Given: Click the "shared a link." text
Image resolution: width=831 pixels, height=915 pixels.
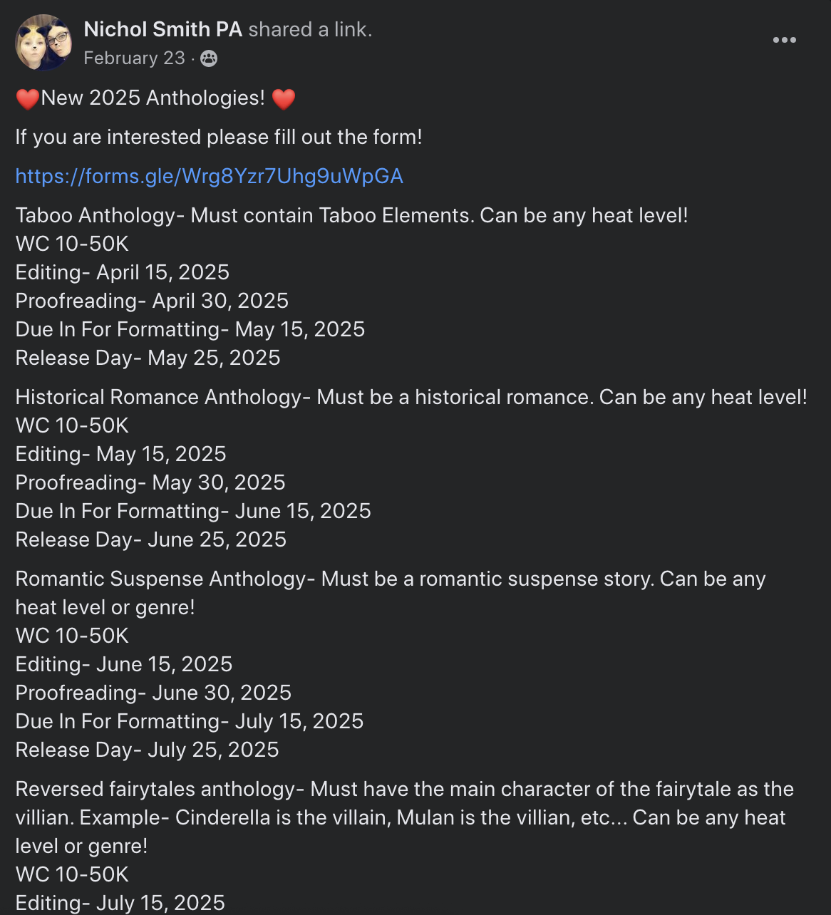Looking at the screenshot, I should [x=310, y=29].
